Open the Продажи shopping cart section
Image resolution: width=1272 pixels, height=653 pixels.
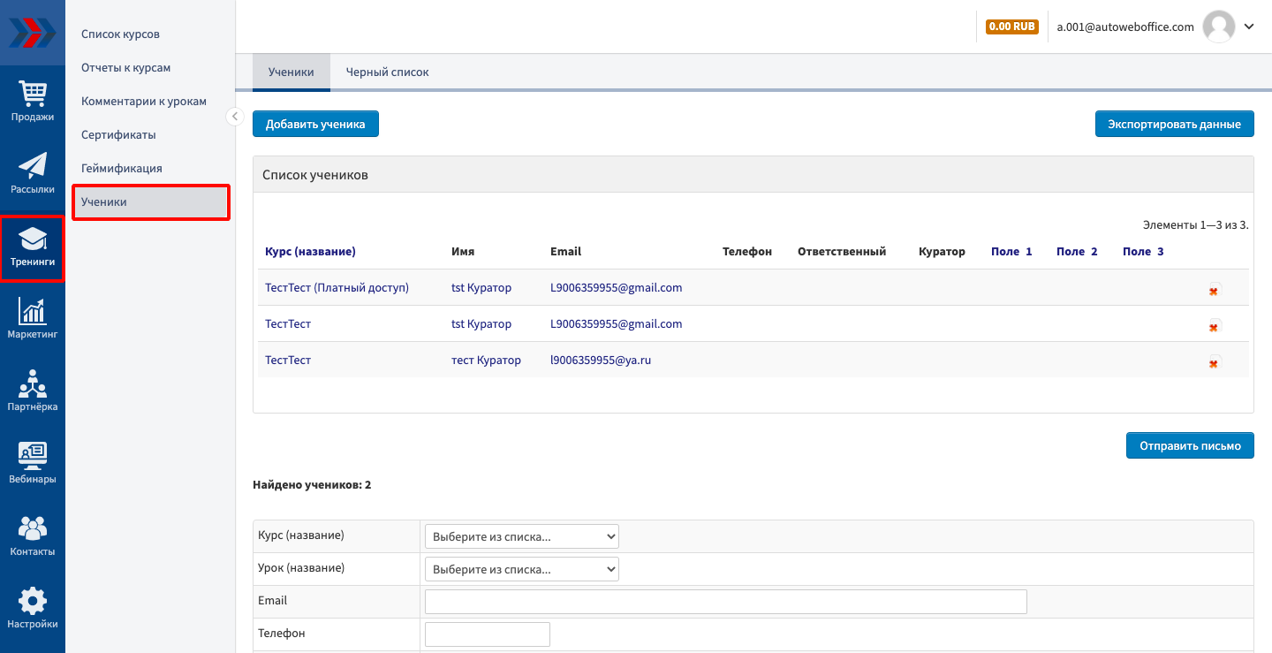[33, 100]
